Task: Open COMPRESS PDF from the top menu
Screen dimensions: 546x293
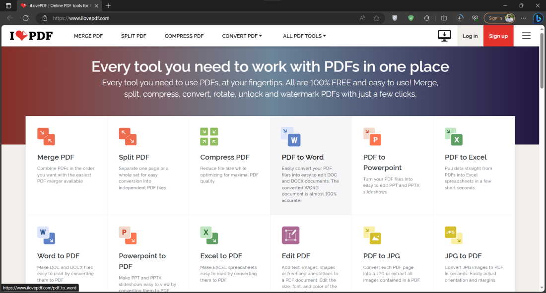Action: click(184, 36)
